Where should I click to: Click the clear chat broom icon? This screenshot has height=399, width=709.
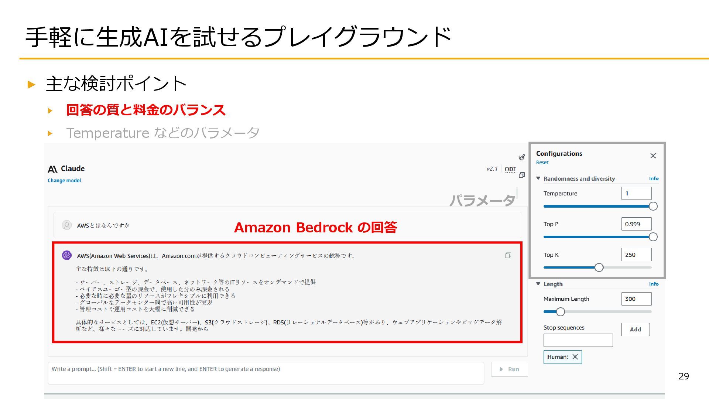coord(522,157)
